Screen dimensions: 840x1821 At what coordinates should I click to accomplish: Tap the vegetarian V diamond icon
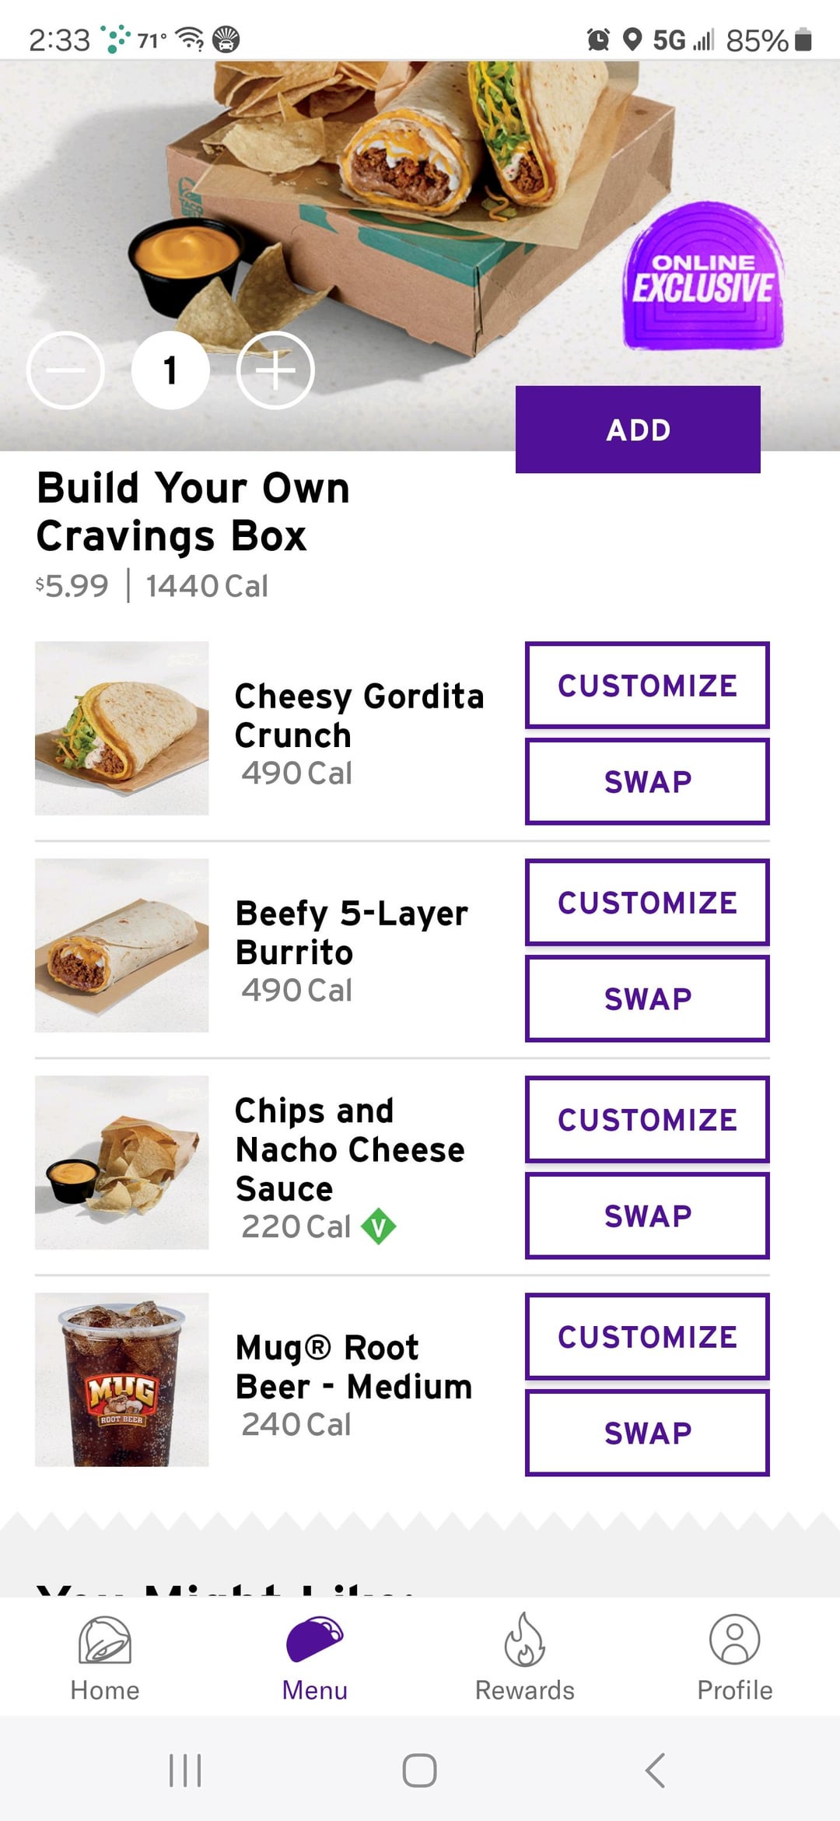[x=379, y=1226]
